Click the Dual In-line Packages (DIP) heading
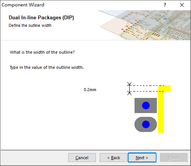Screen dimensions: 191x166 pos(41,17)
